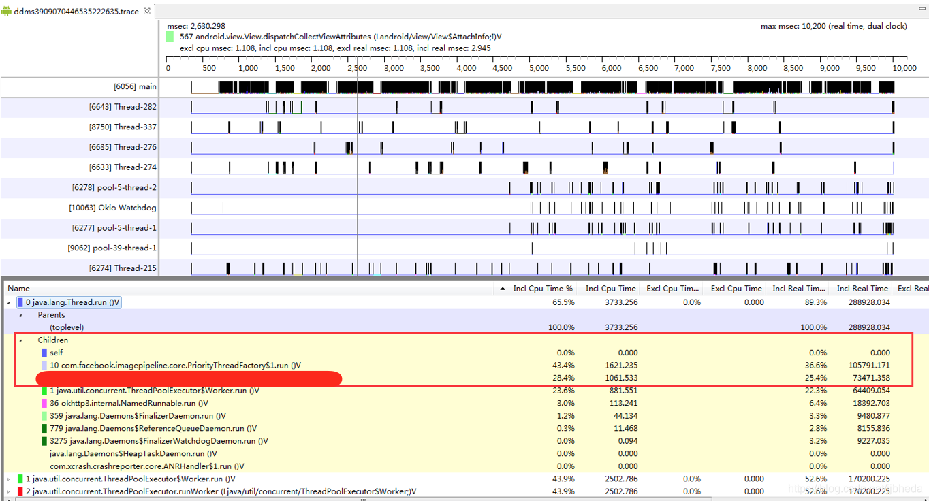This screenshot has height=501, width=929.
Task: Collapse the Children section
Action: coord(20,340)
